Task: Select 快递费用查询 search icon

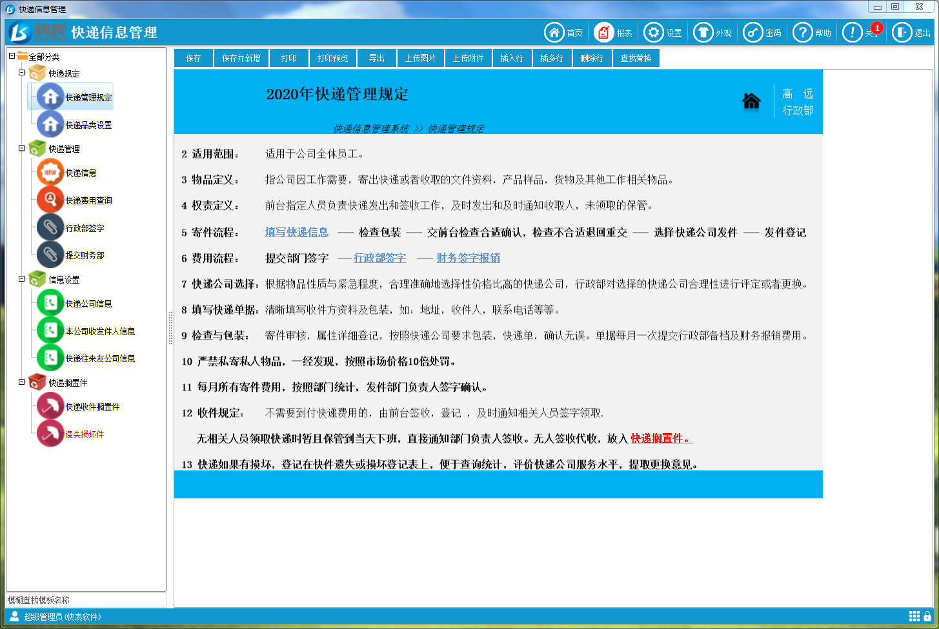Action: [x=50, y=200]
